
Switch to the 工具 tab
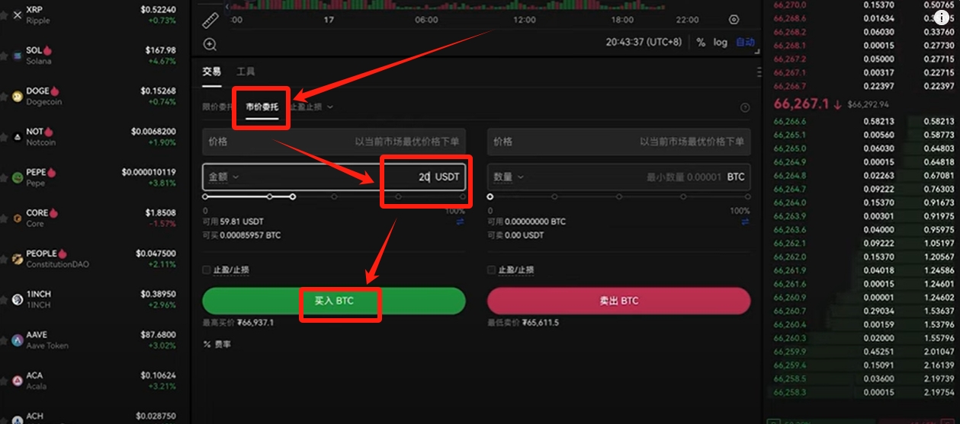(x=246, y=72)
